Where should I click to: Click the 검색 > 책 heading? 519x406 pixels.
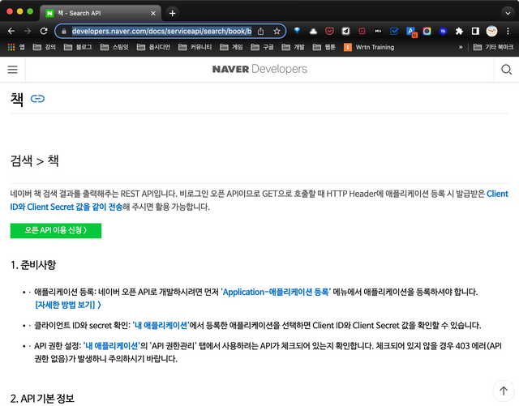pyautogui.click(x=34, y=161)
